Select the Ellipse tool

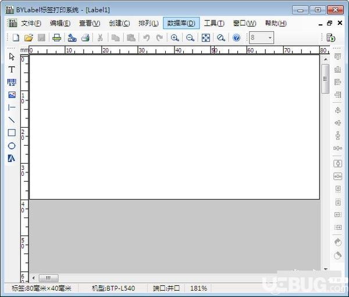[12, 146]
